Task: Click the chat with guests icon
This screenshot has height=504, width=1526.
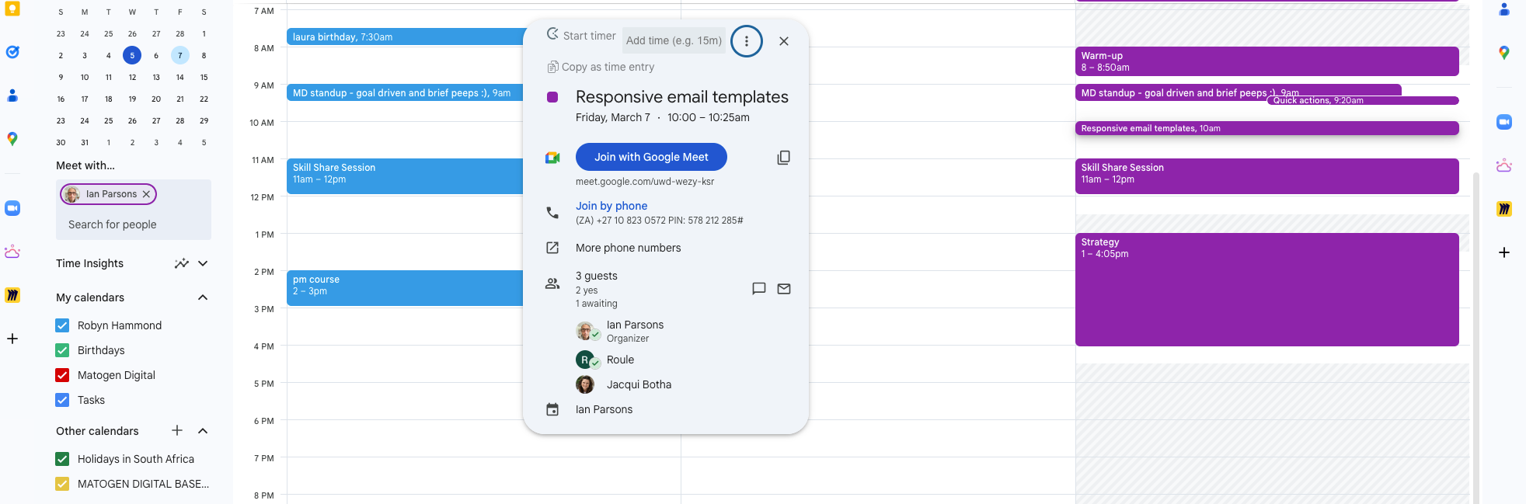Action: [758, 289]
